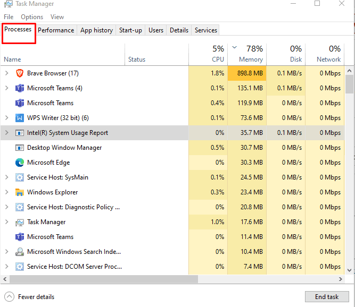
Task: Click the Task Manager title bar icon
Action: tap(8, 4)
